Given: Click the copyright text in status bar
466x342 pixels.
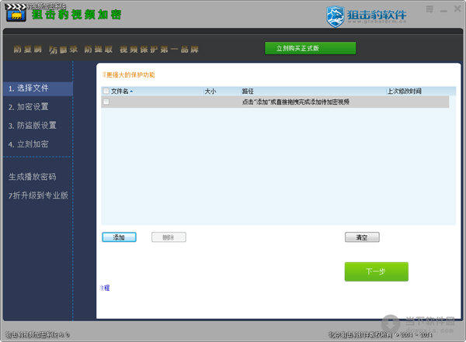Looking at the screenshot, I should (x=381, y=334).
